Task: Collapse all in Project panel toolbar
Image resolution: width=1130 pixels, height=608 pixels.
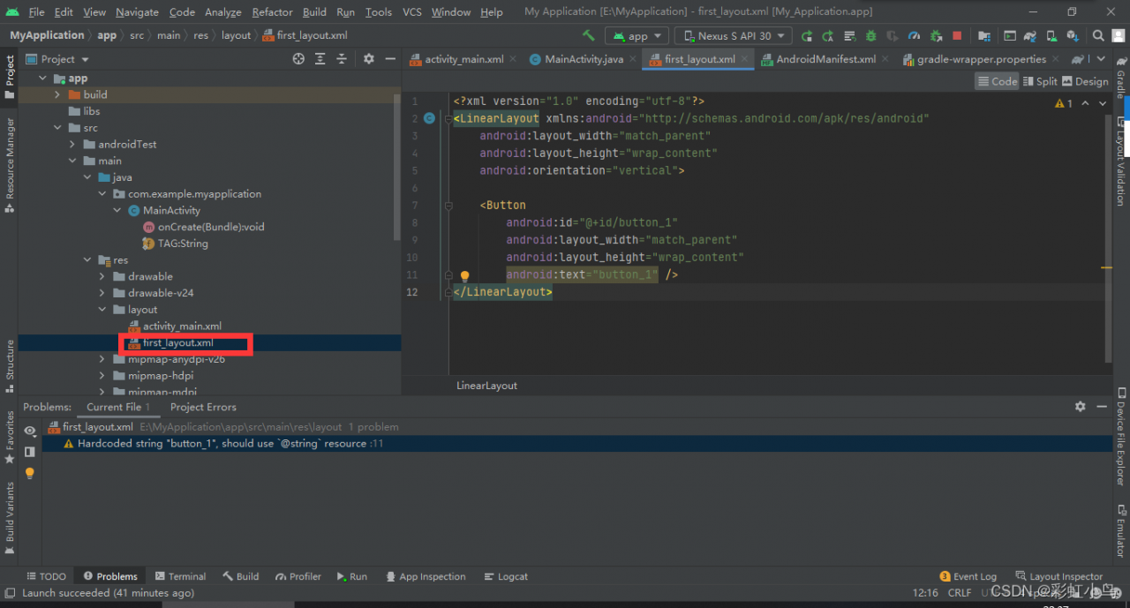Action: point(342,59)
